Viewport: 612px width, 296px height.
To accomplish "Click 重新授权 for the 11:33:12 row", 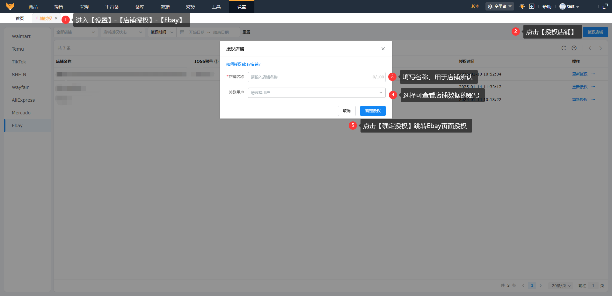I will [580, 87].
